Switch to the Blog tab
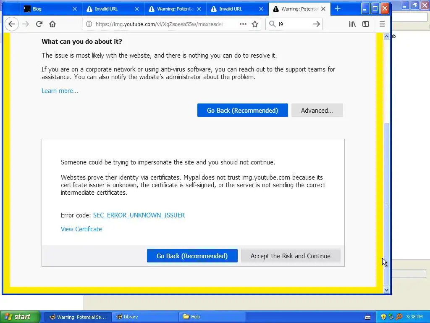430x323 pixels. [51, 9]
